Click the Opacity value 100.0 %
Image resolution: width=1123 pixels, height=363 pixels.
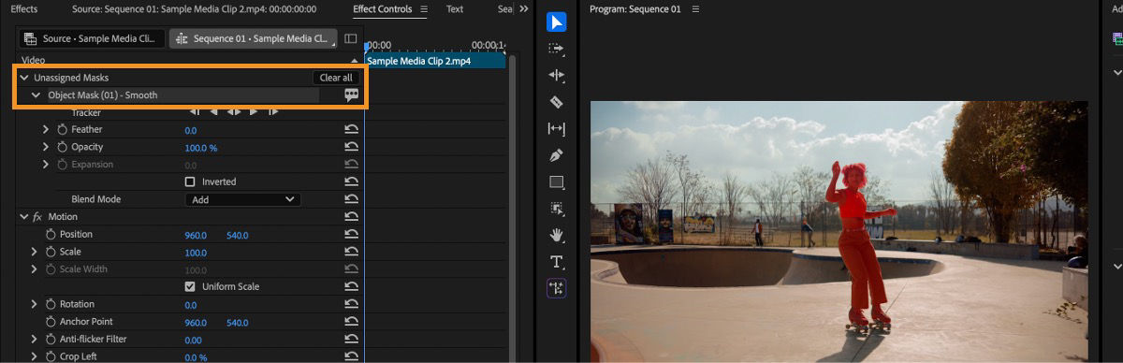click(x=201, y=148)
